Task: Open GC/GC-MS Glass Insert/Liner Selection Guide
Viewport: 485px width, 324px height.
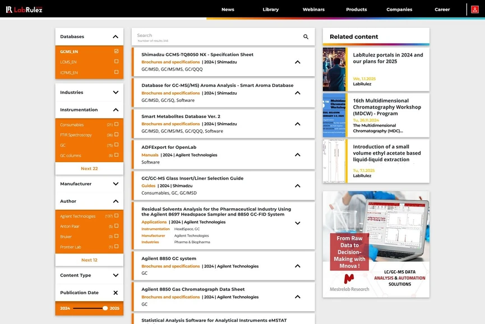Action: (x=192, y=179)
